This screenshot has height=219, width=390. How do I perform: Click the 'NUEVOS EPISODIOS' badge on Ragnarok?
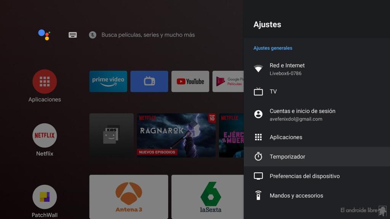coord(157,152)
